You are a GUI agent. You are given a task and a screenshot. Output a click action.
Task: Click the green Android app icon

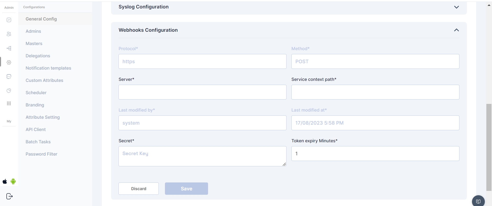pyautogui.click(x=13, y=182)
